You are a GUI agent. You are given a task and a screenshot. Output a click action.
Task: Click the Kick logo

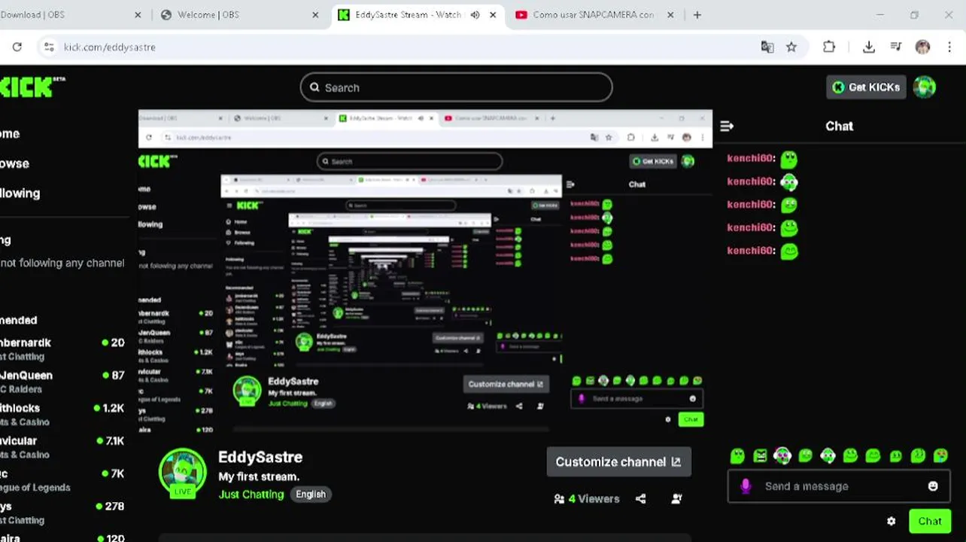[x=32, y=87]
